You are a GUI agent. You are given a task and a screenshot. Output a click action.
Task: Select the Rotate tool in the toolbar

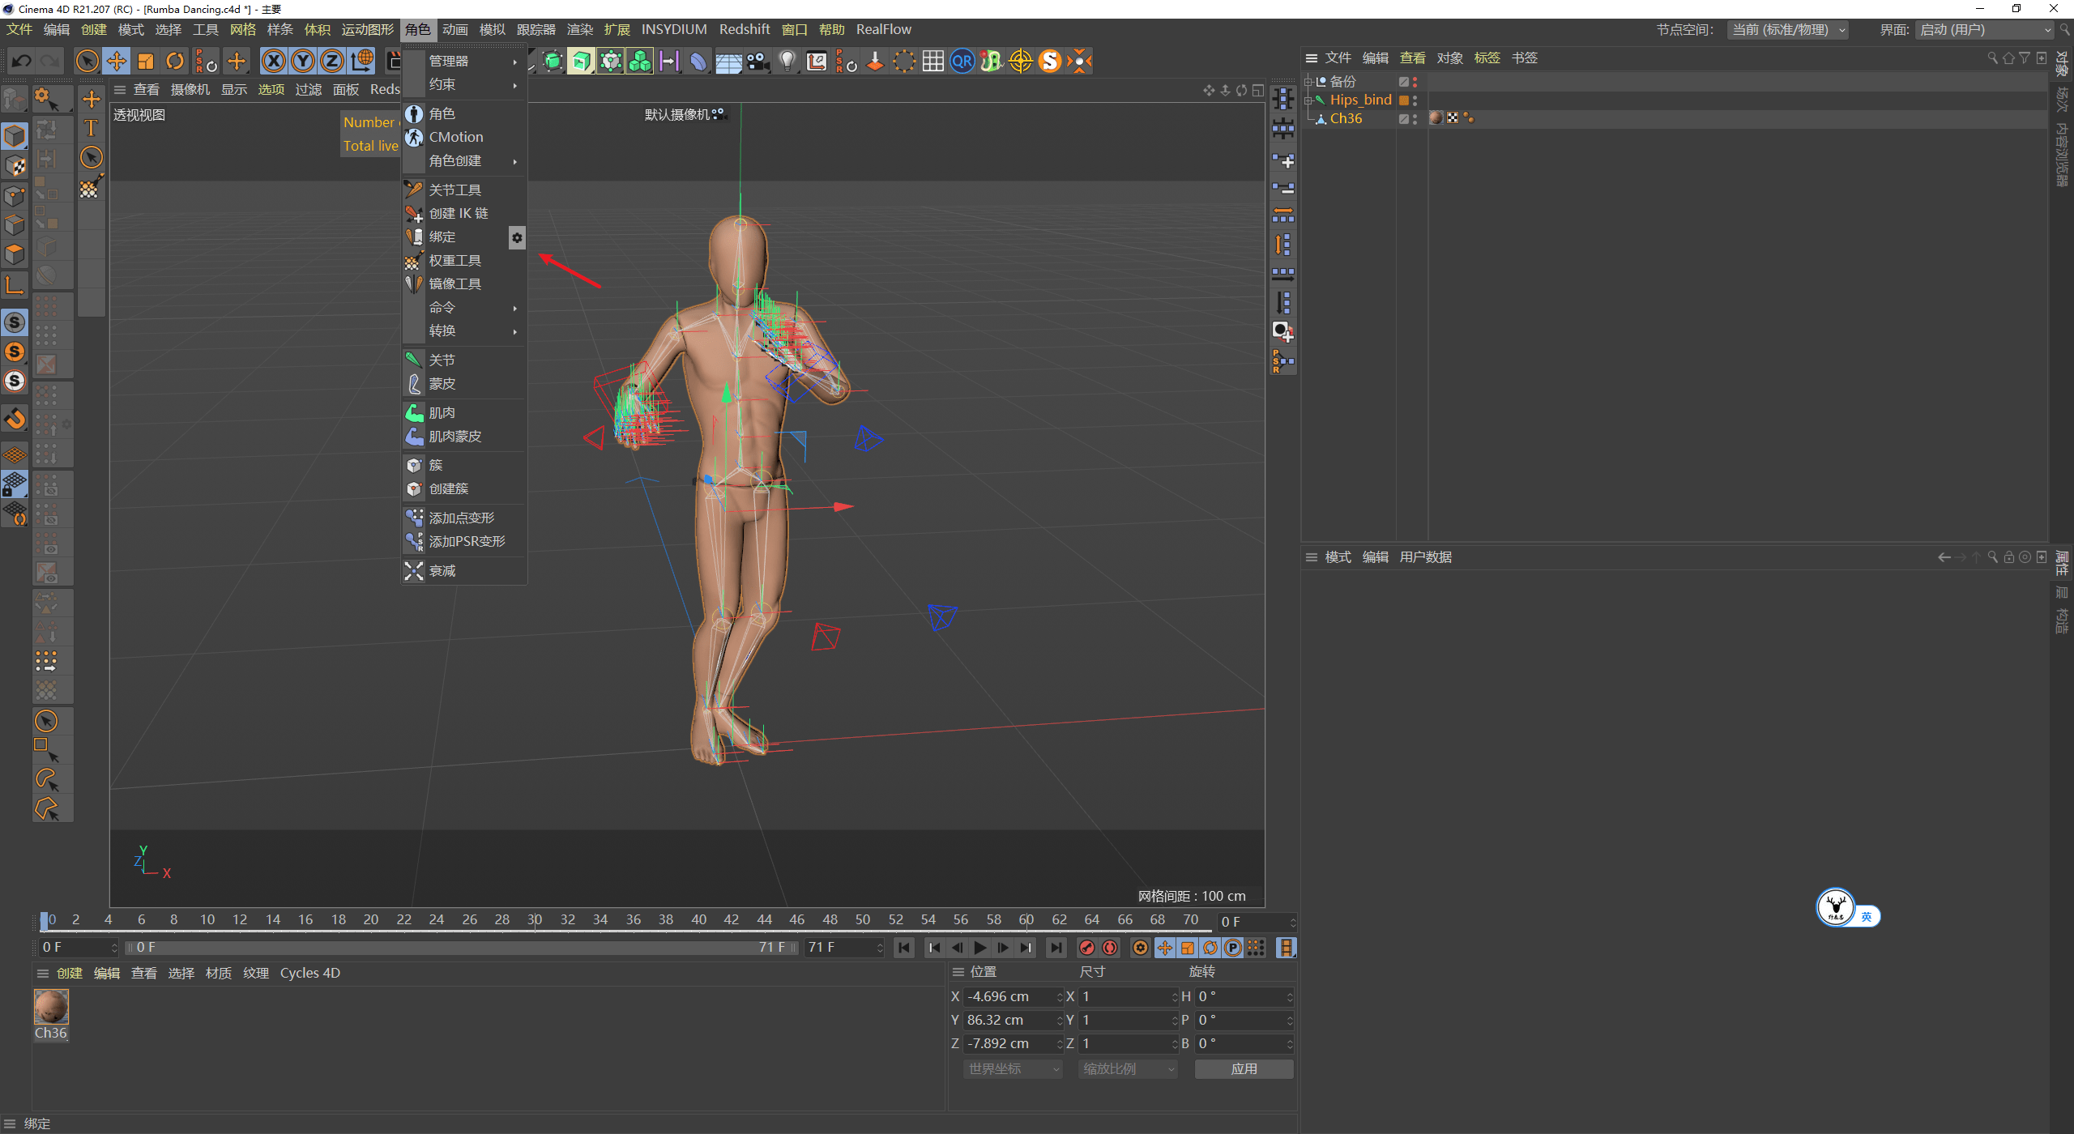tap(174, 61)
